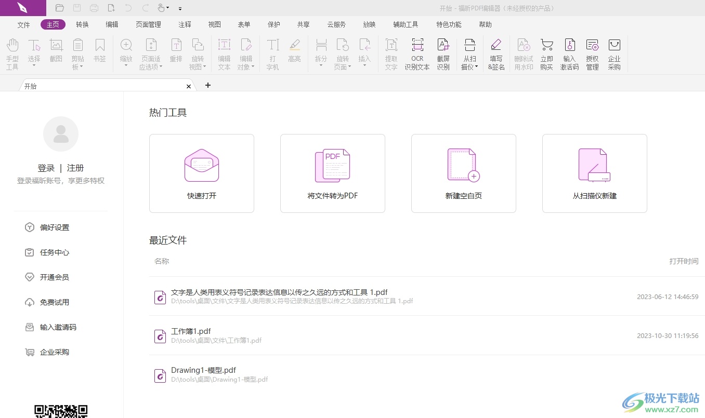Click Enter Invitation Code (输入邀请码)
Screen dimensions: 705x418
tap(51, 327)
